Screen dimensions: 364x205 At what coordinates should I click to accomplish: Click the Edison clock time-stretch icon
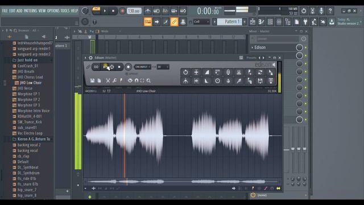pos(217,81)
